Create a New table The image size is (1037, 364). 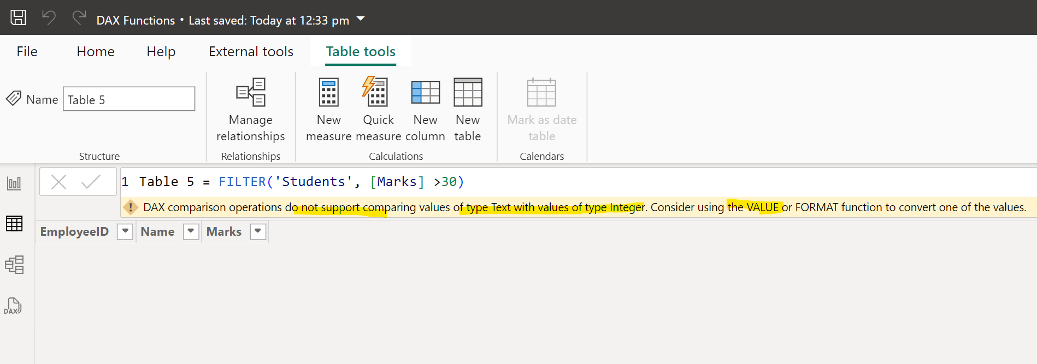tap(468, 110)
